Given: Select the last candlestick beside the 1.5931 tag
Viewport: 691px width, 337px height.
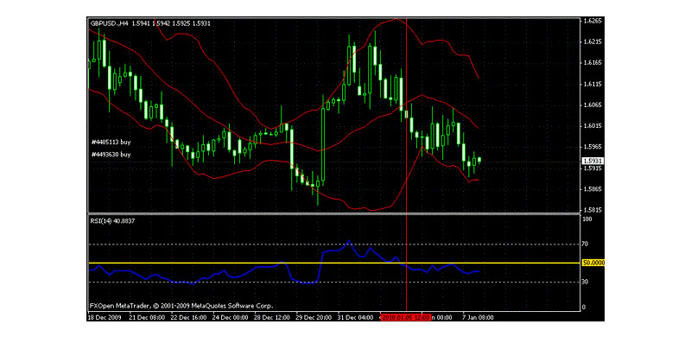Looking at the screenshot, I should pyautogui.click(x=479, y=160).
